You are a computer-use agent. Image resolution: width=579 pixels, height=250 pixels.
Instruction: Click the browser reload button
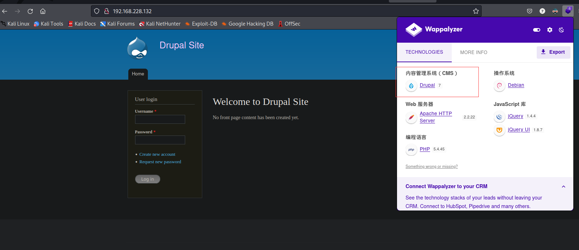30,11
